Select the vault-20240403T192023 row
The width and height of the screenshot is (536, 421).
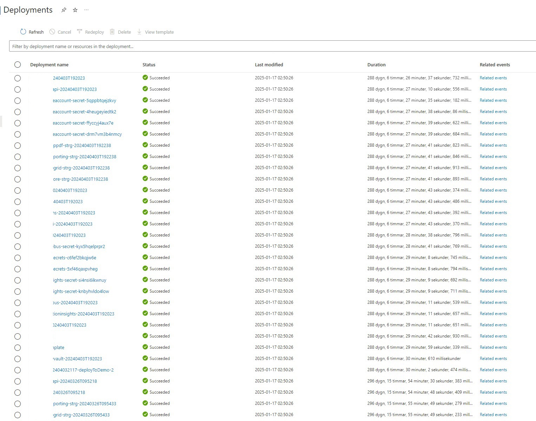[x=18, y=359]
